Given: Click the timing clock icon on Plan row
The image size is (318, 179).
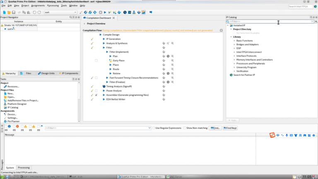Looking at the screenshot, I should point(168,56).
